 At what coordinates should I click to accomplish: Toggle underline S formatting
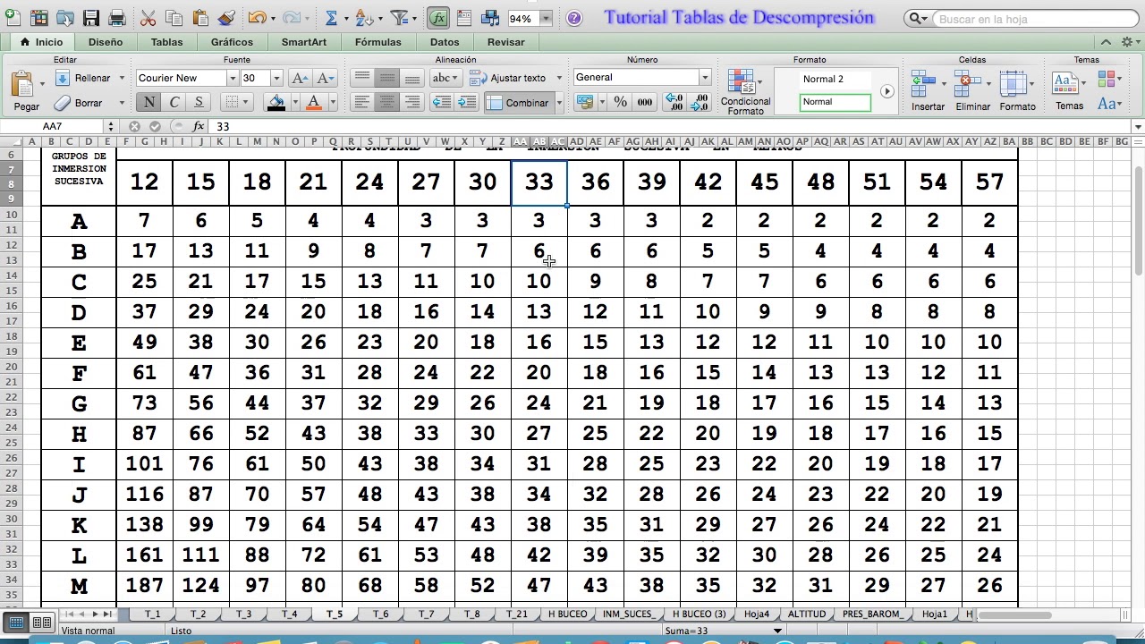pos(199,102)
